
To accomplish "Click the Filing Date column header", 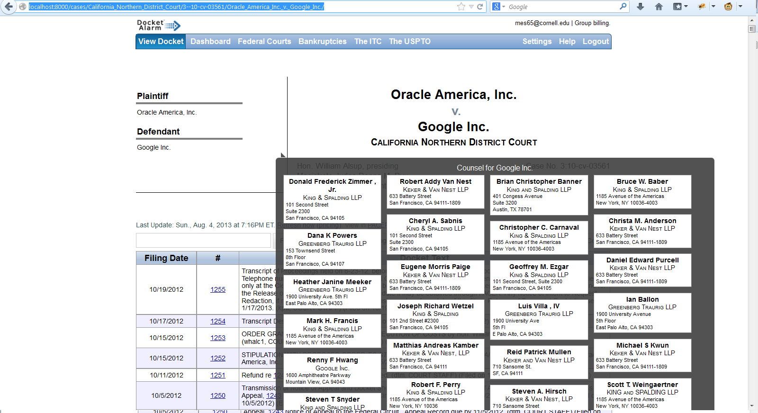I will tap(166, 258).
